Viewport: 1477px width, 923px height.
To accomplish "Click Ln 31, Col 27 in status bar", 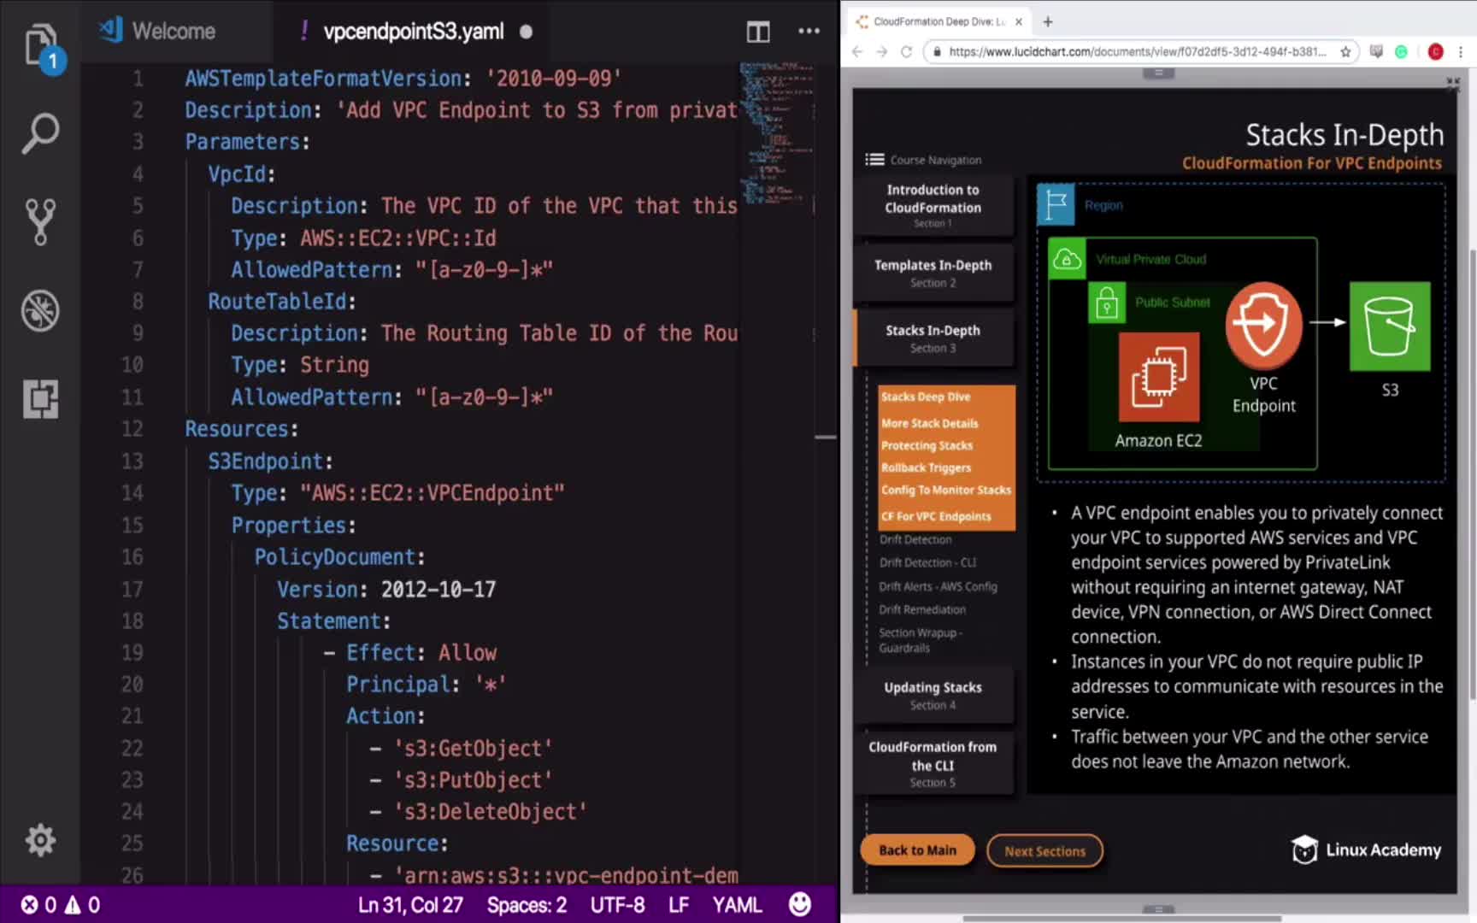I will point(410,904).
